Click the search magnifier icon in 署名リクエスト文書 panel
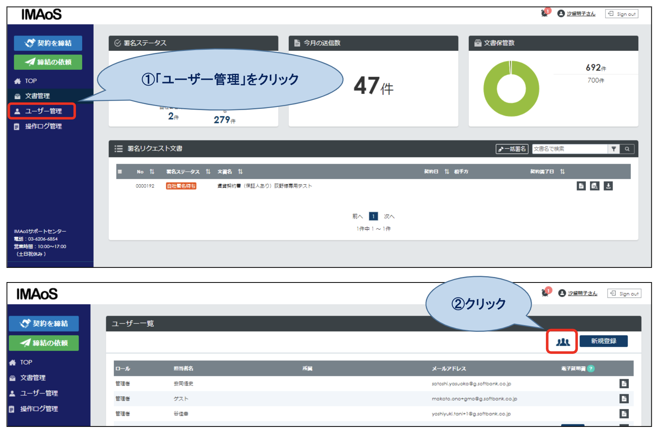This screenshot has width=662, height=434. (627, 149)
